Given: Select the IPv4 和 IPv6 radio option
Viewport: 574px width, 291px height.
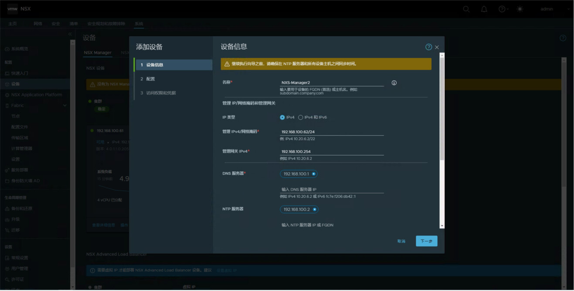Looking at the screenshot, I should (300, 117).
